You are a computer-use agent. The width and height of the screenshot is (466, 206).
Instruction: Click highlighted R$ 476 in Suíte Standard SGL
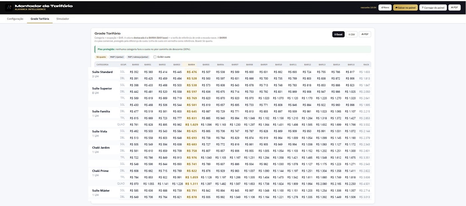192,72
